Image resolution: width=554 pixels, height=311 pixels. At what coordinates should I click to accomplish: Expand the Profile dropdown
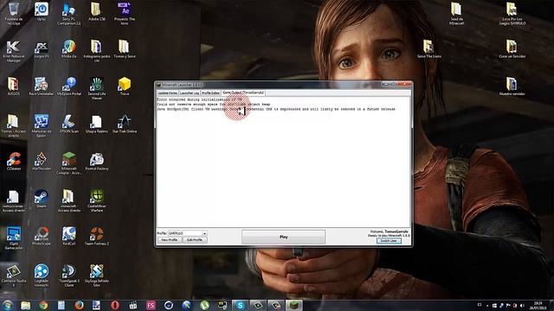pyautogui.click(x=204, y=233)
